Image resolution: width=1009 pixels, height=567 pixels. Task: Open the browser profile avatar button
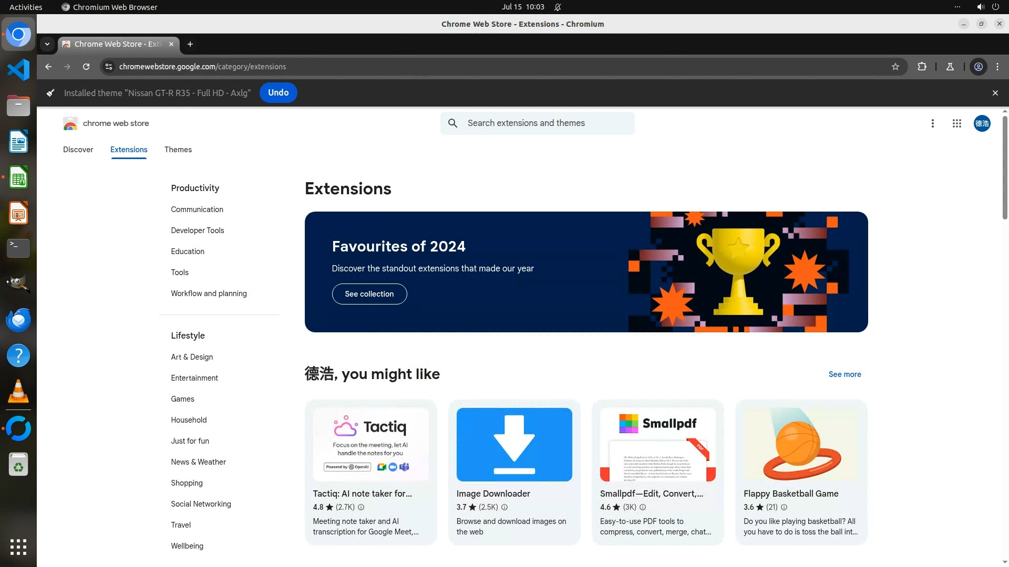pos(978,67)
